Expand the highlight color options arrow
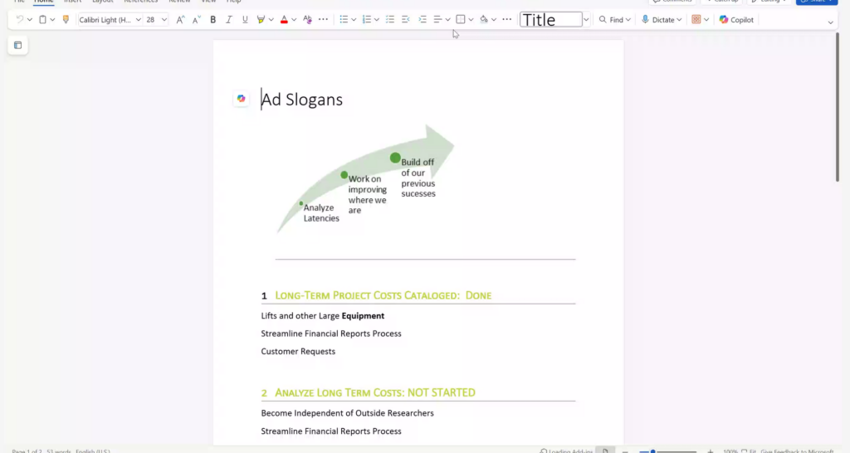 271,20
